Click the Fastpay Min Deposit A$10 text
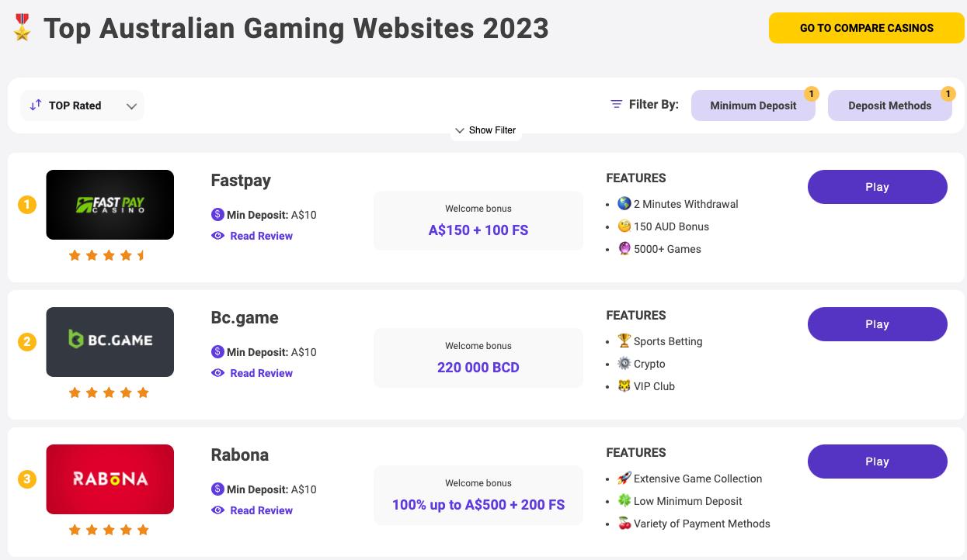 (x=272, y=215)
